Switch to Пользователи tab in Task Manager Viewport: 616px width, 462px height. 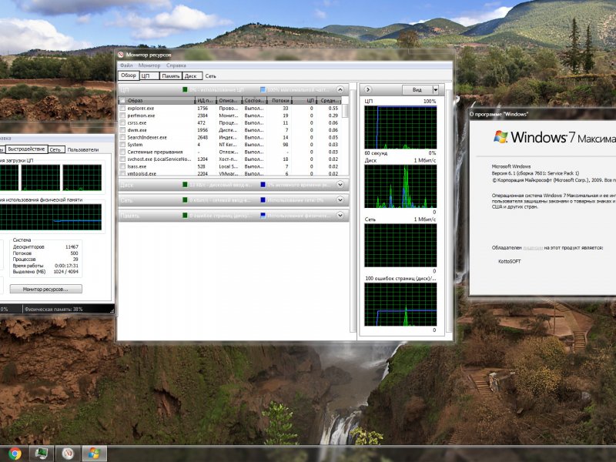pyautogui.click(x=83, y=149)
